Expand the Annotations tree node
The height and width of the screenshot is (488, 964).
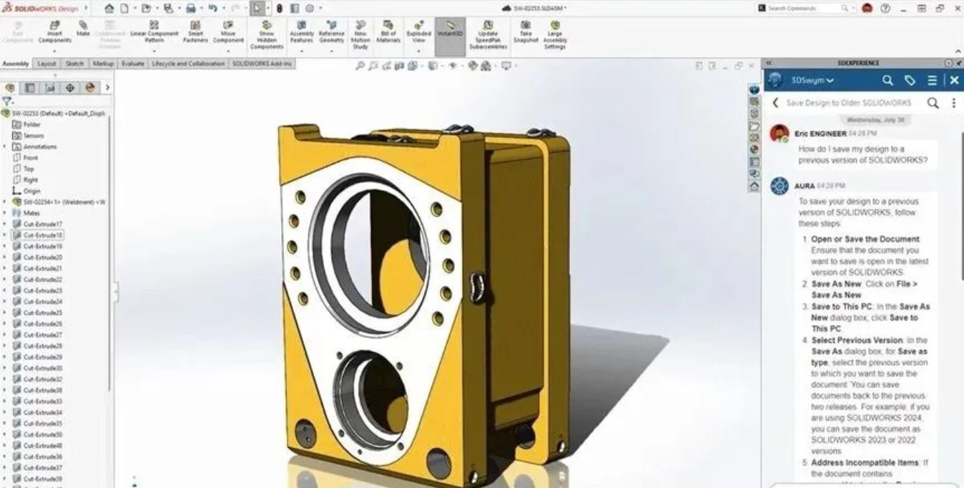tap(5, 146)
